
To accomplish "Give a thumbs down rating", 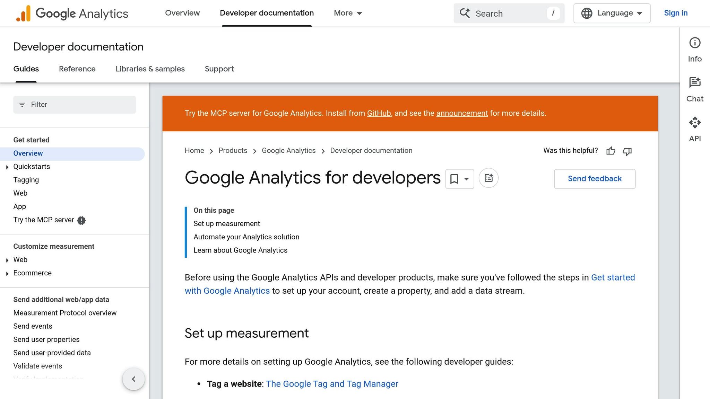I will coord(627,152).
